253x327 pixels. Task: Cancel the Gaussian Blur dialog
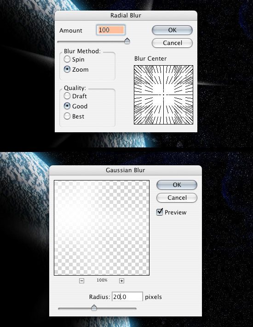tap(177, 197)
